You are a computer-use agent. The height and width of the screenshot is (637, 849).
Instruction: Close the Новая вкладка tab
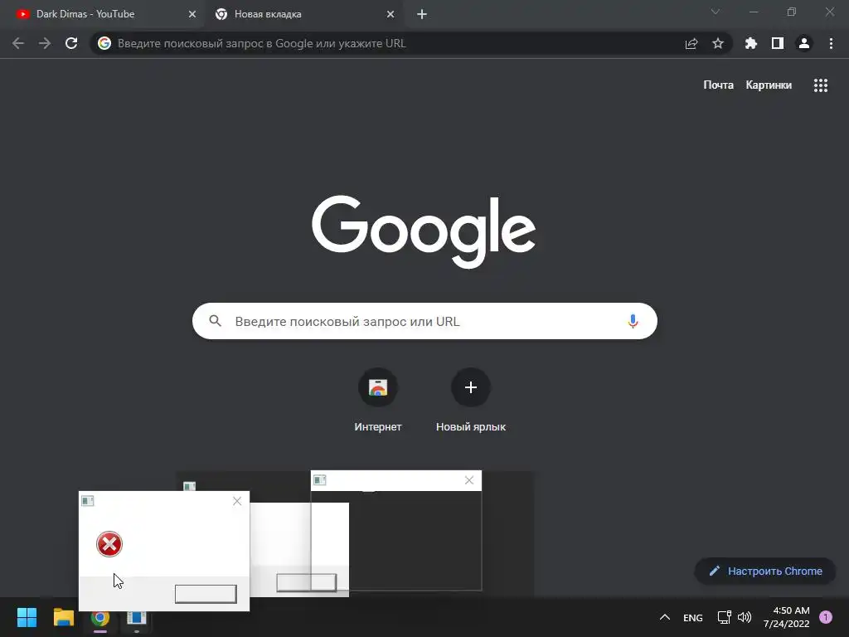point(391,14)
